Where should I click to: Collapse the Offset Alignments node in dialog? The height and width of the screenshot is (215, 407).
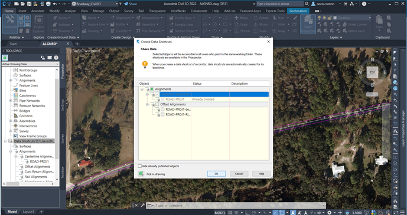(x=147, y=104)
